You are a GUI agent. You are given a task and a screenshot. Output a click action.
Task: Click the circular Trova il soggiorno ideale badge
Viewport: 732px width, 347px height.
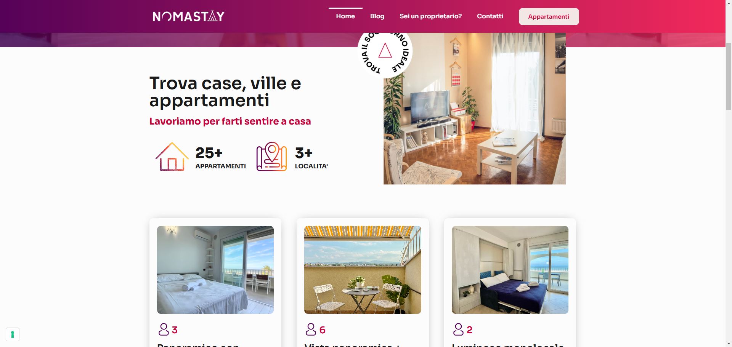tap(385, 52)
